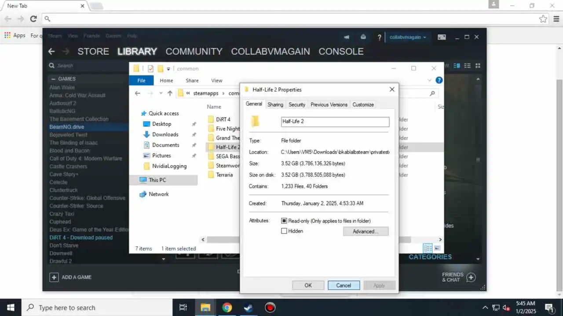
Task: Open the Customize tab in Properties dialog
Action: [x=363, y=104]
